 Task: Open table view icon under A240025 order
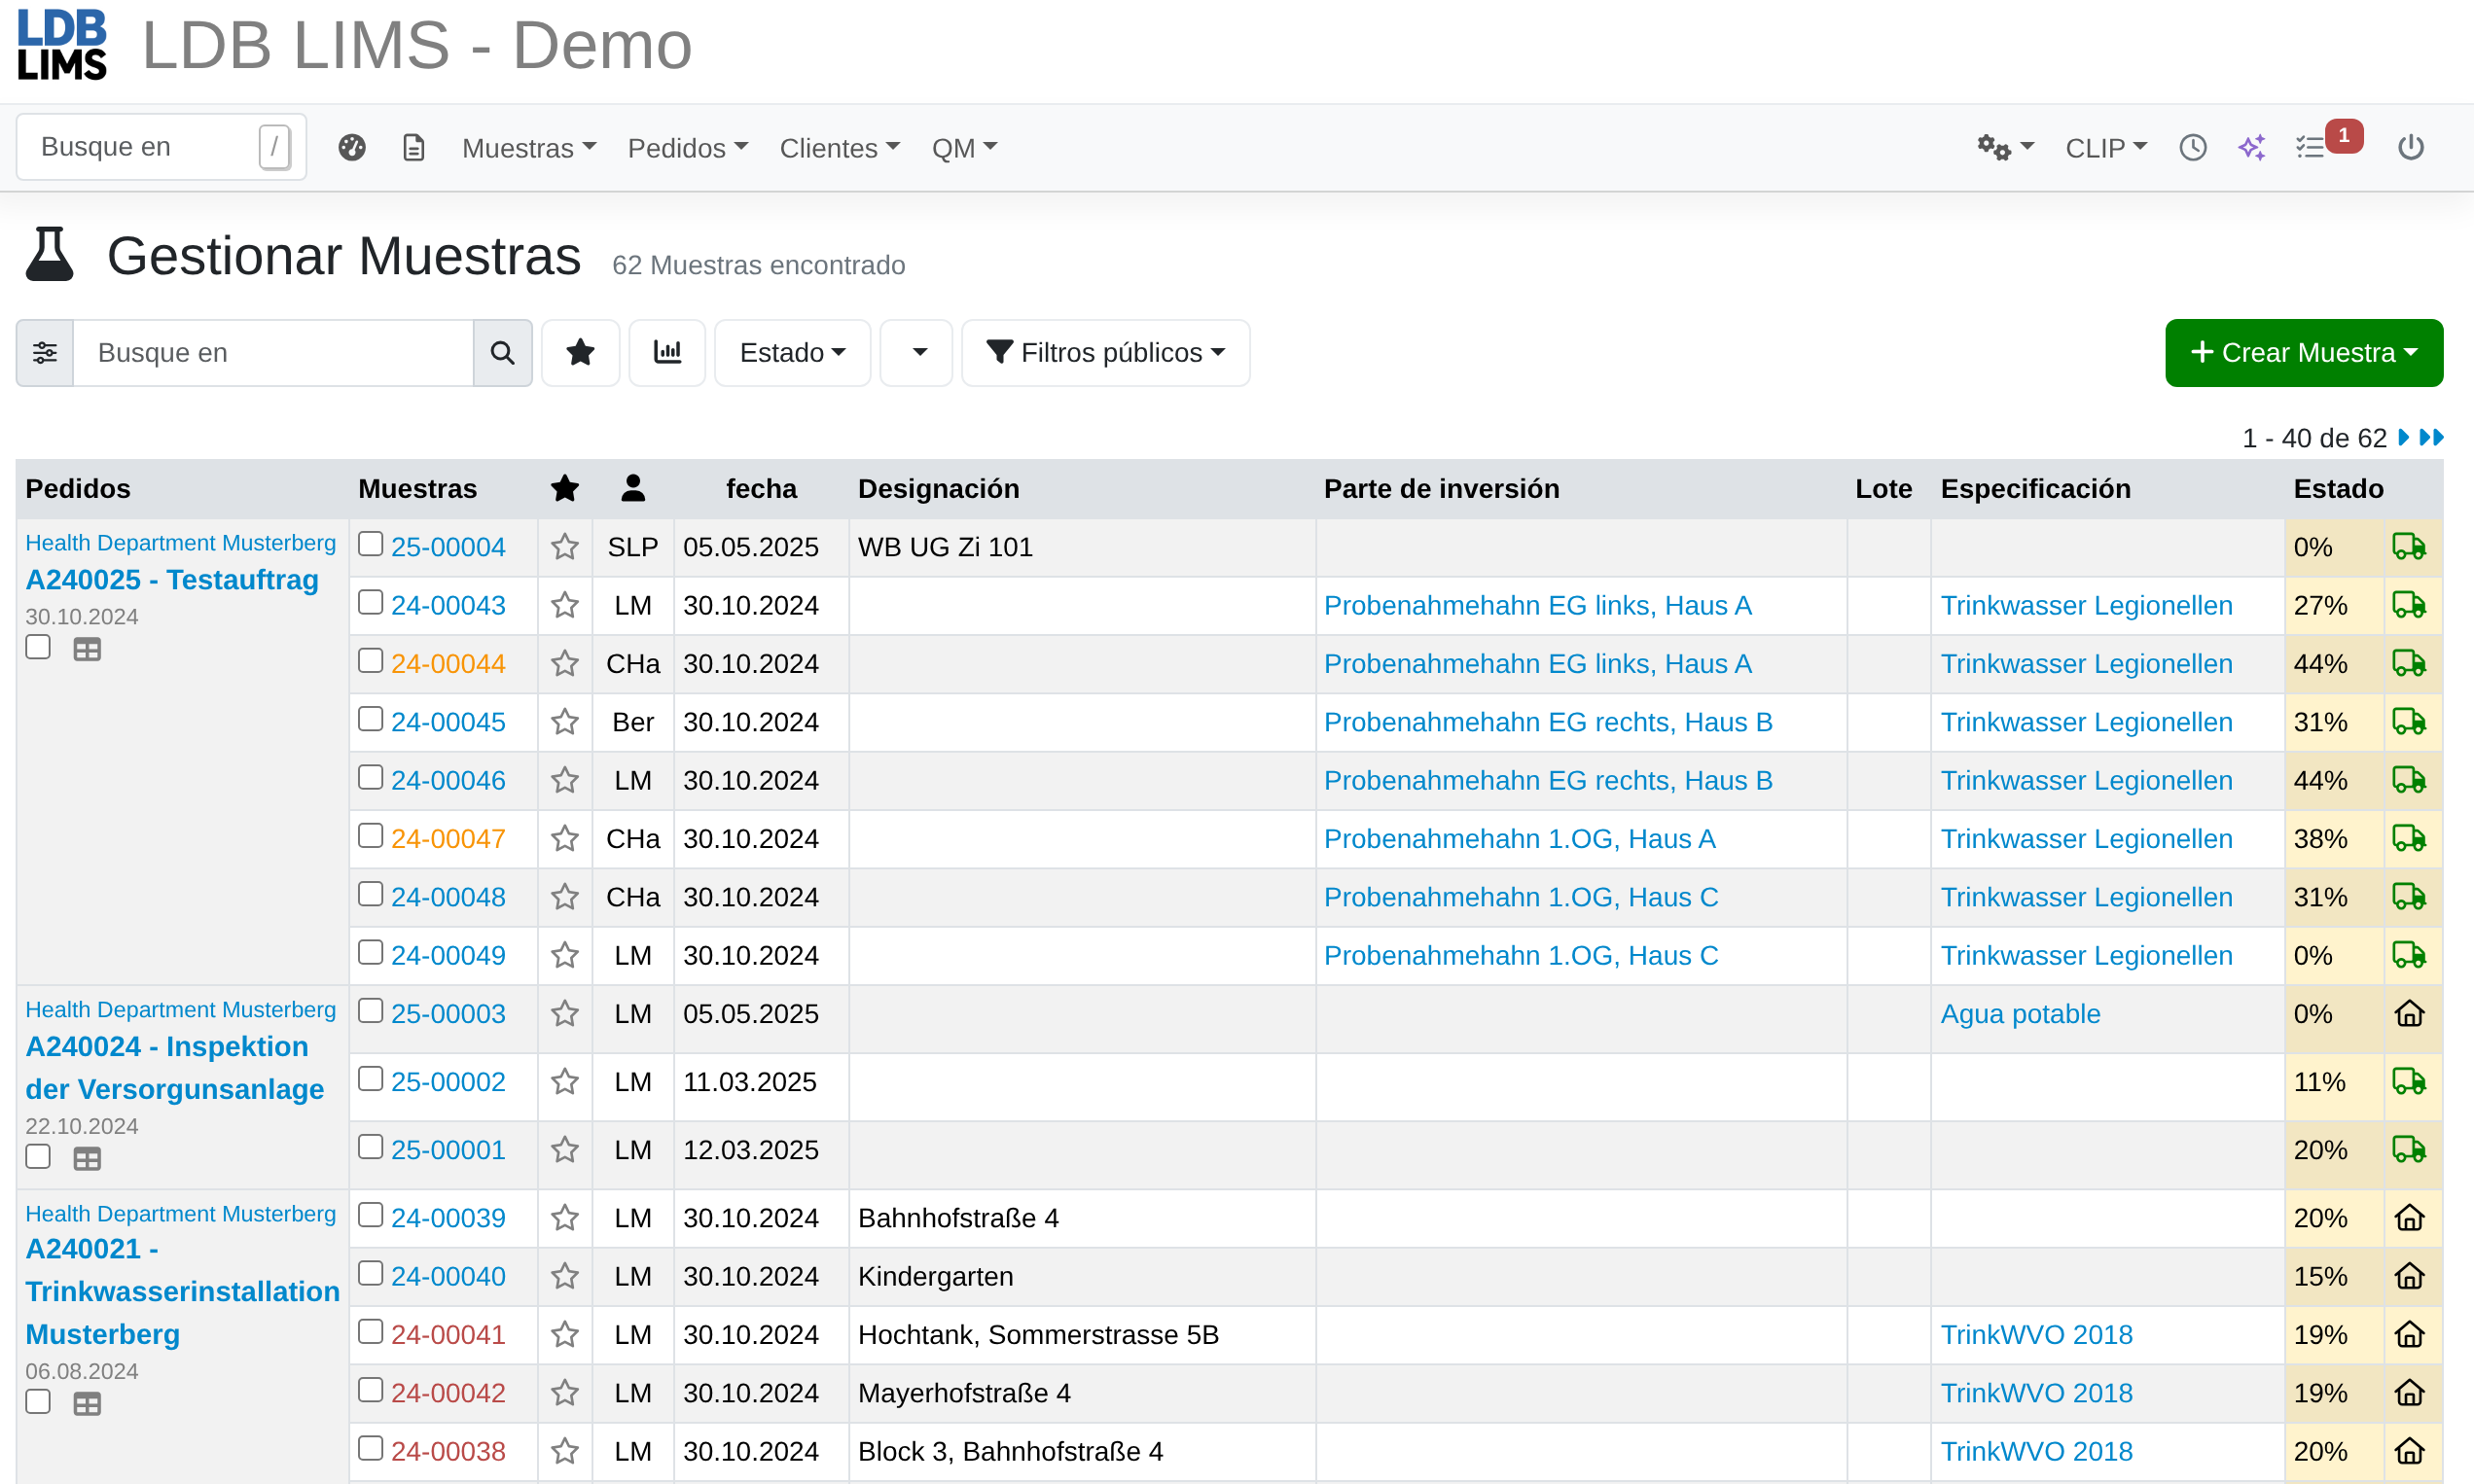(x=87, y=650)
